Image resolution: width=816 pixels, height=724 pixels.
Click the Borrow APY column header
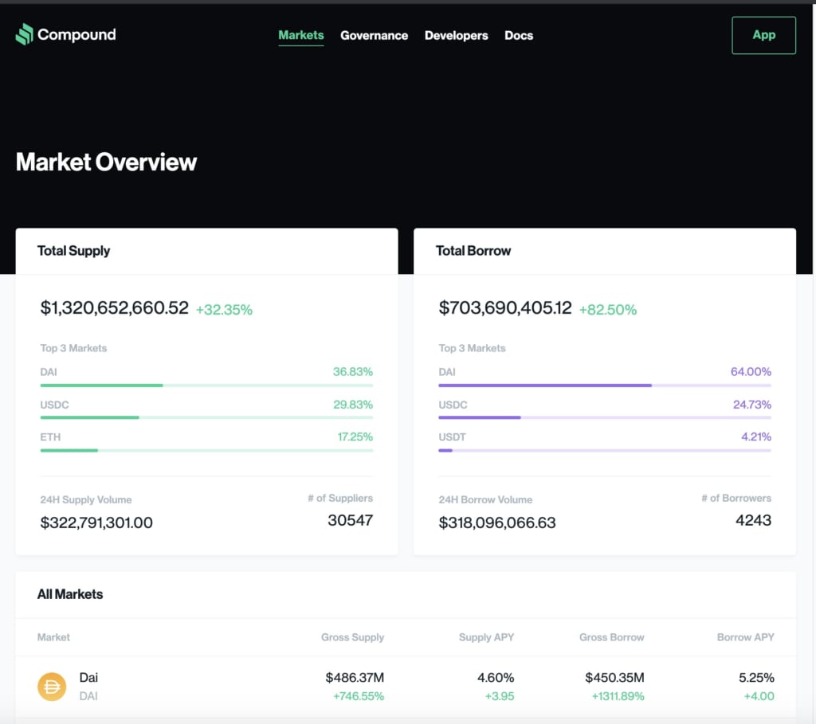click(745, 637)
